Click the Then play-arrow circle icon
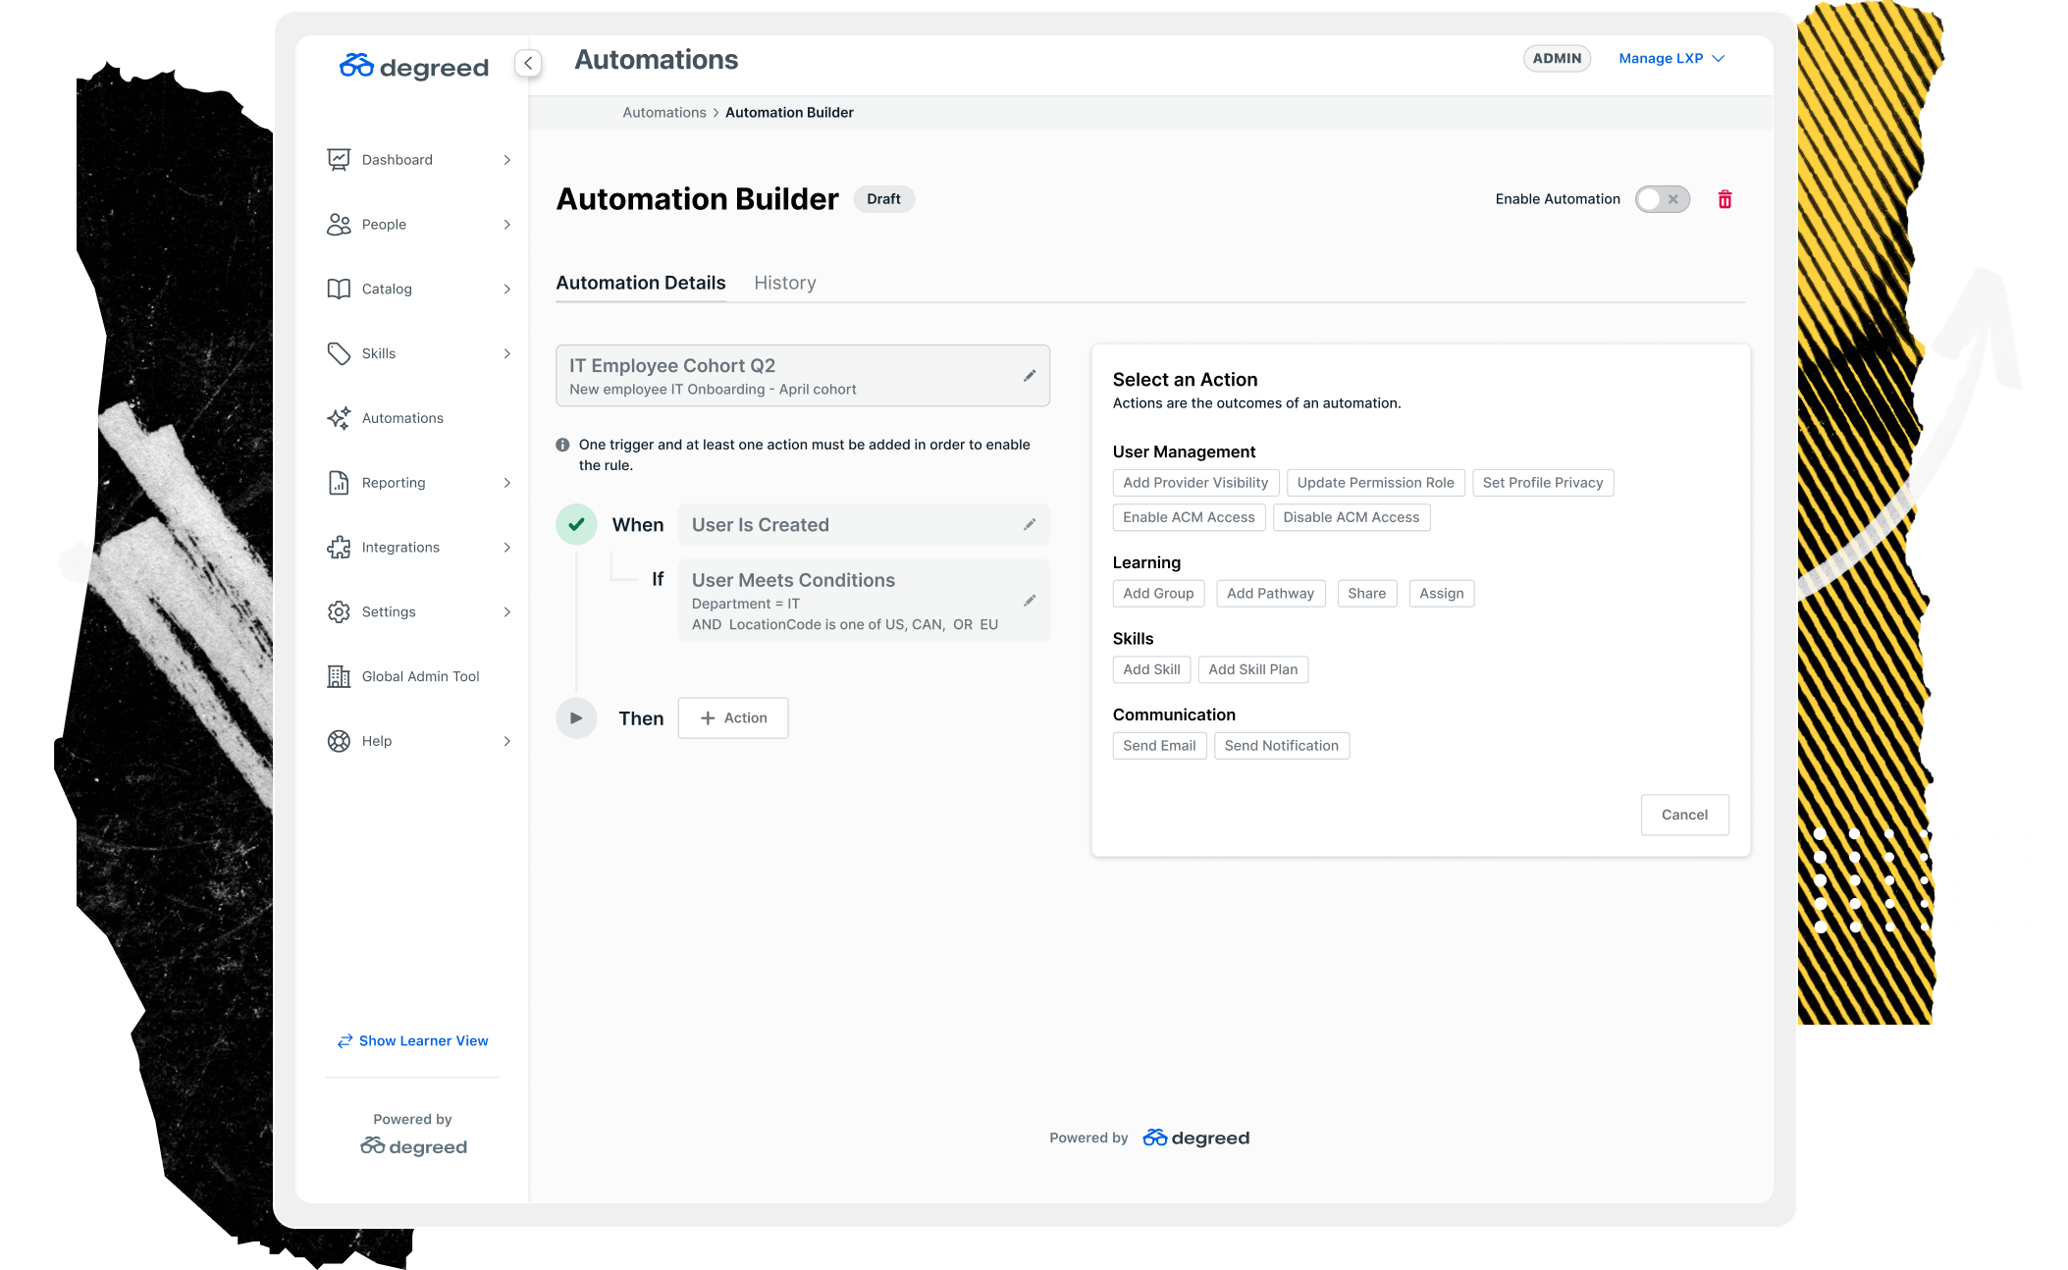 tap(576, 717)
